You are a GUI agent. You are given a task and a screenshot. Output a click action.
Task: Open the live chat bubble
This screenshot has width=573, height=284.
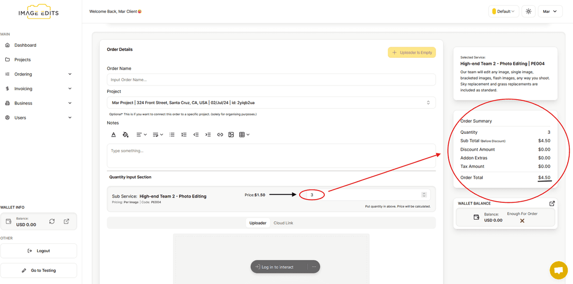(558, 270)
